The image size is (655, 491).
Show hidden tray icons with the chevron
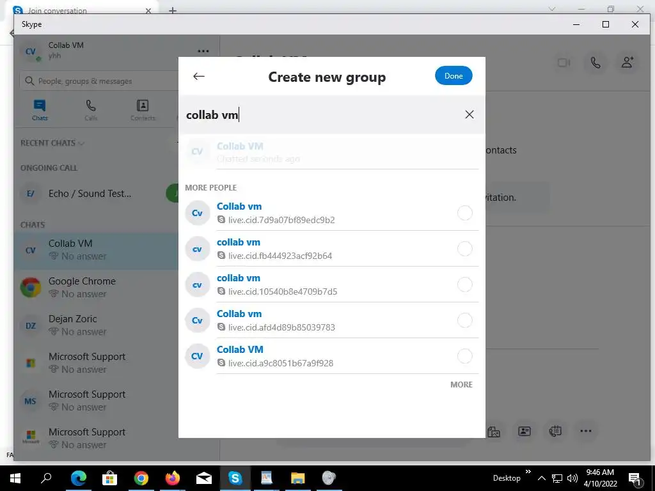(x=541, y=478)
